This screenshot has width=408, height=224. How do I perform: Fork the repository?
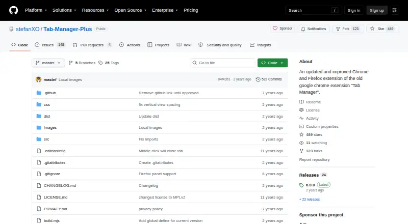point(348,29)
